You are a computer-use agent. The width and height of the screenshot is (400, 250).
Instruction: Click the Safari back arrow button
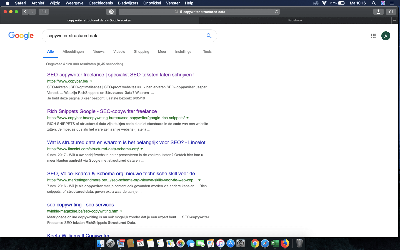[x=25, y=12]
